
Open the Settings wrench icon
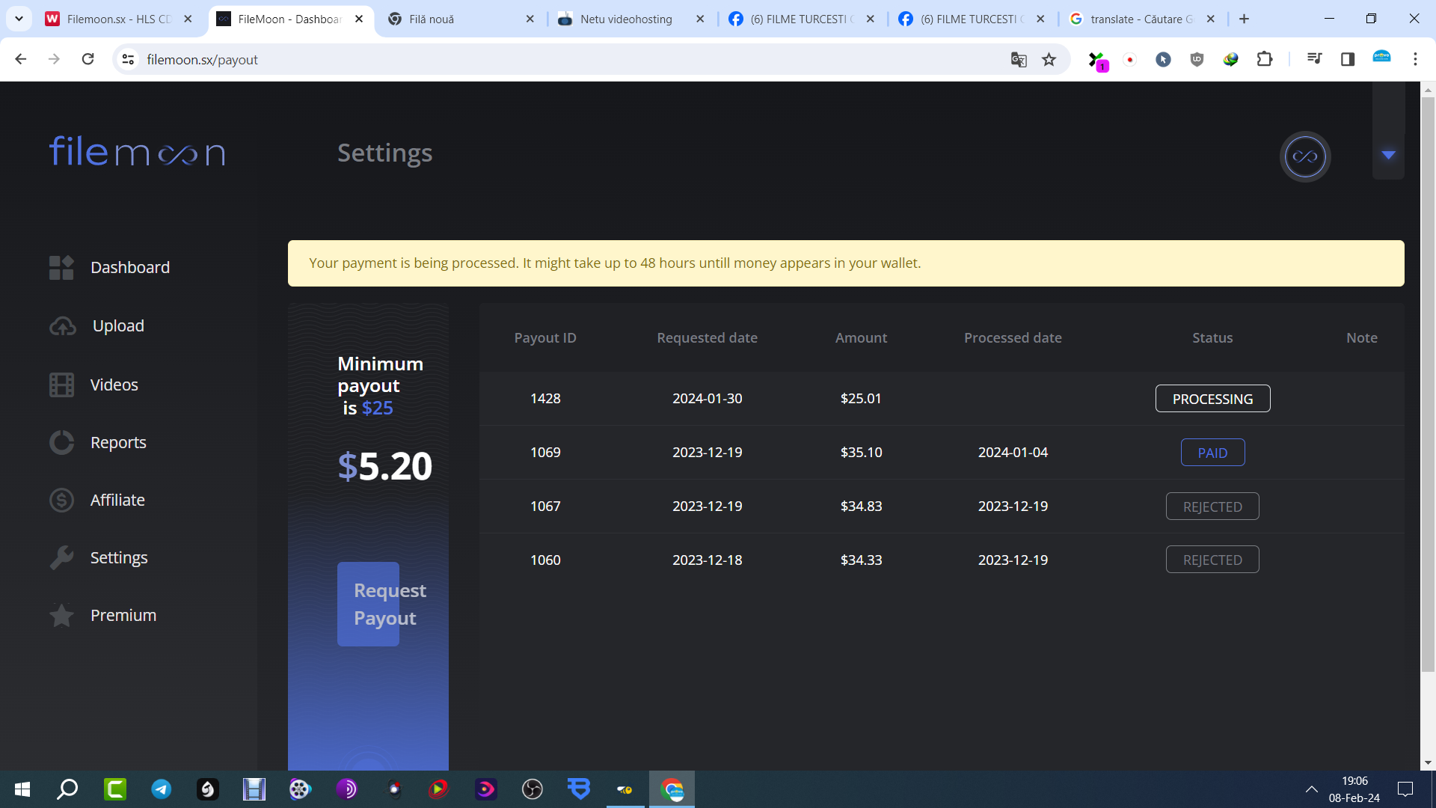61,557
